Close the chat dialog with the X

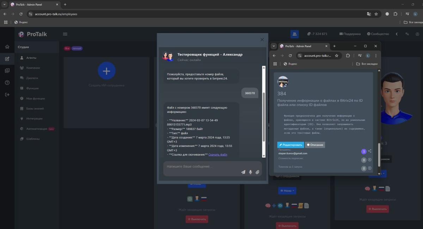coord(262,40)
